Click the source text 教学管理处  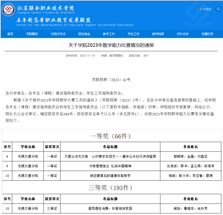click(116, 56)
